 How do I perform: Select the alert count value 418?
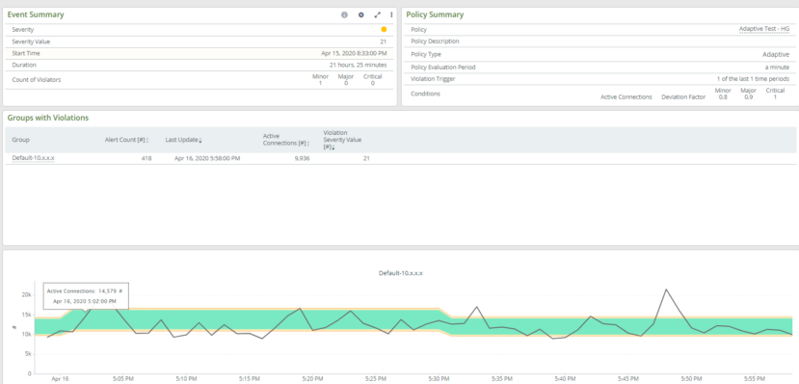[x=146, y=158]
